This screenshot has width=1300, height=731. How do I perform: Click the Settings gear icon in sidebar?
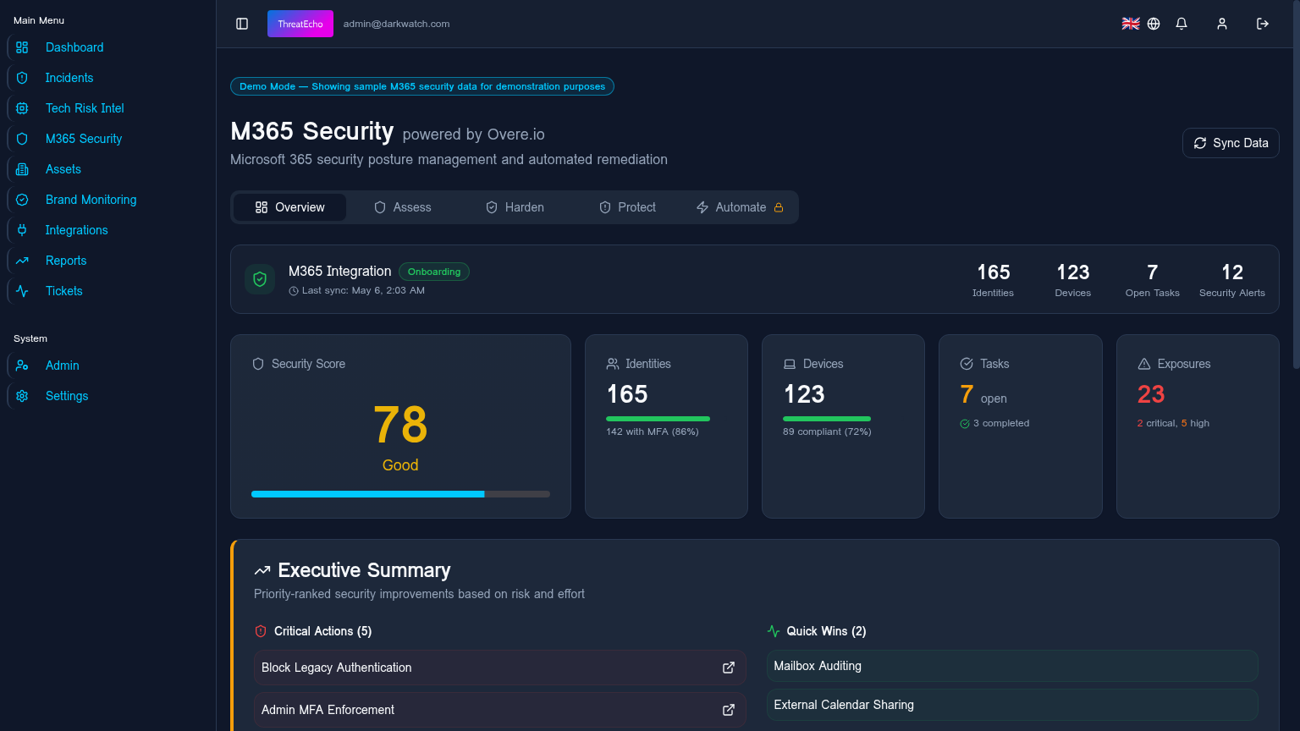22,396
